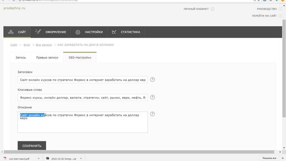Image resolution: width=286 pixels, height=161 pixels.
Task: Click the PDF file icon in downloads bar
Action: (5, 158)
